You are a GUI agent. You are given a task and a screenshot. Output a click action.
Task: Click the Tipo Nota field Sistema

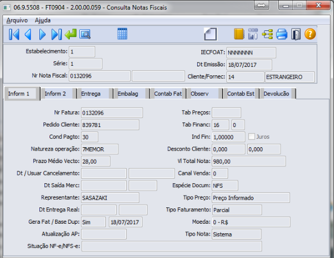(x=237, y=234)
